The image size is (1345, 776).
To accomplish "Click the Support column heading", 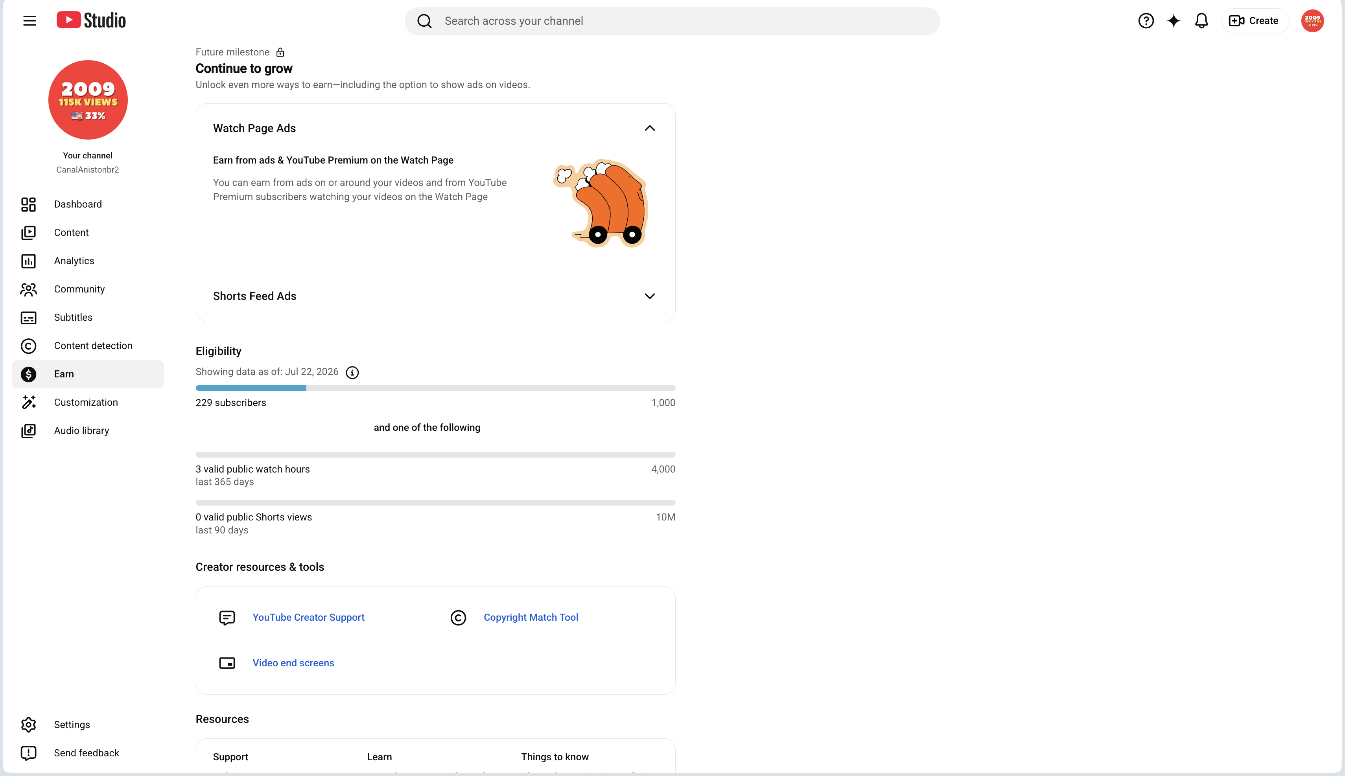I will coord(231,757).
